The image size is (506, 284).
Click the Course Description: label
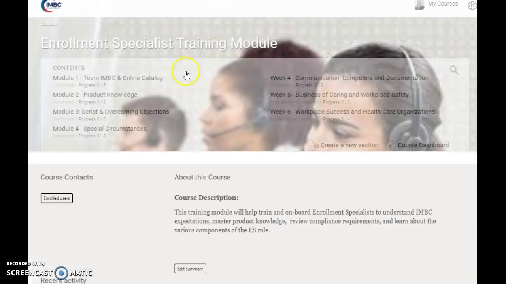tap(206, 198)
